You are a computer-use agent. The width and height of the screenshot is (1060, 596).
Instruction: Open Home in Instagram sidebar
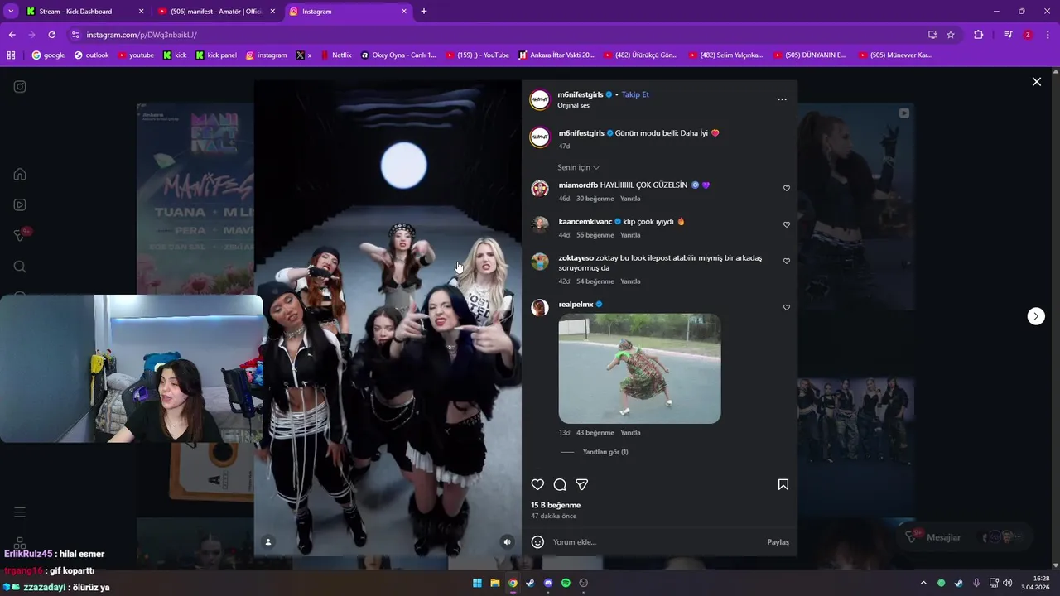pos(20,174)
